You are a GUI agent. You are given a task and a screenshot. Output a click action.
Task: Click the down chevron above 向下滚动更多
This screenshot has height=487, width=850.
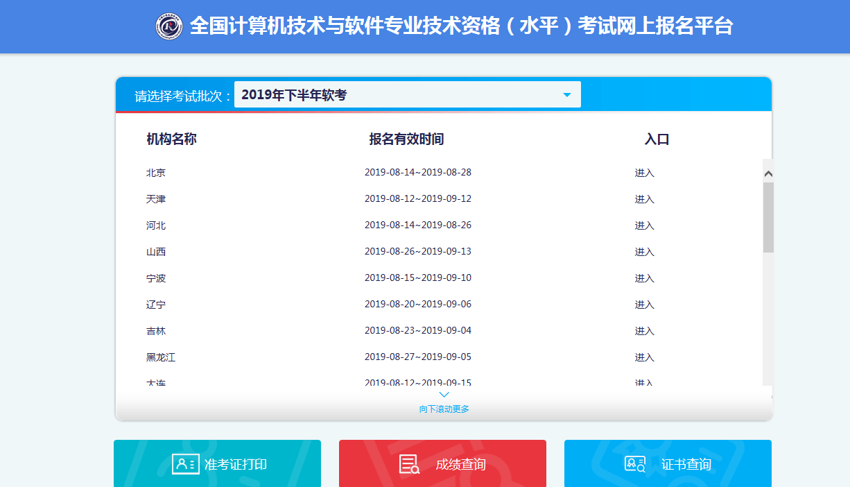[444, 395]
